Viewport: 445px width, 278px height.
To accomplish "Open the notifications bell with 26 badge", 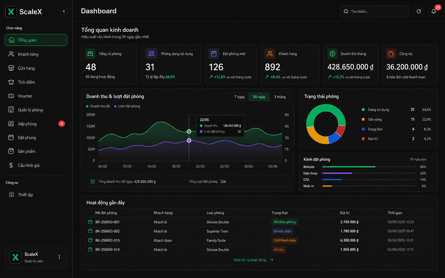I will click(433, 11).
